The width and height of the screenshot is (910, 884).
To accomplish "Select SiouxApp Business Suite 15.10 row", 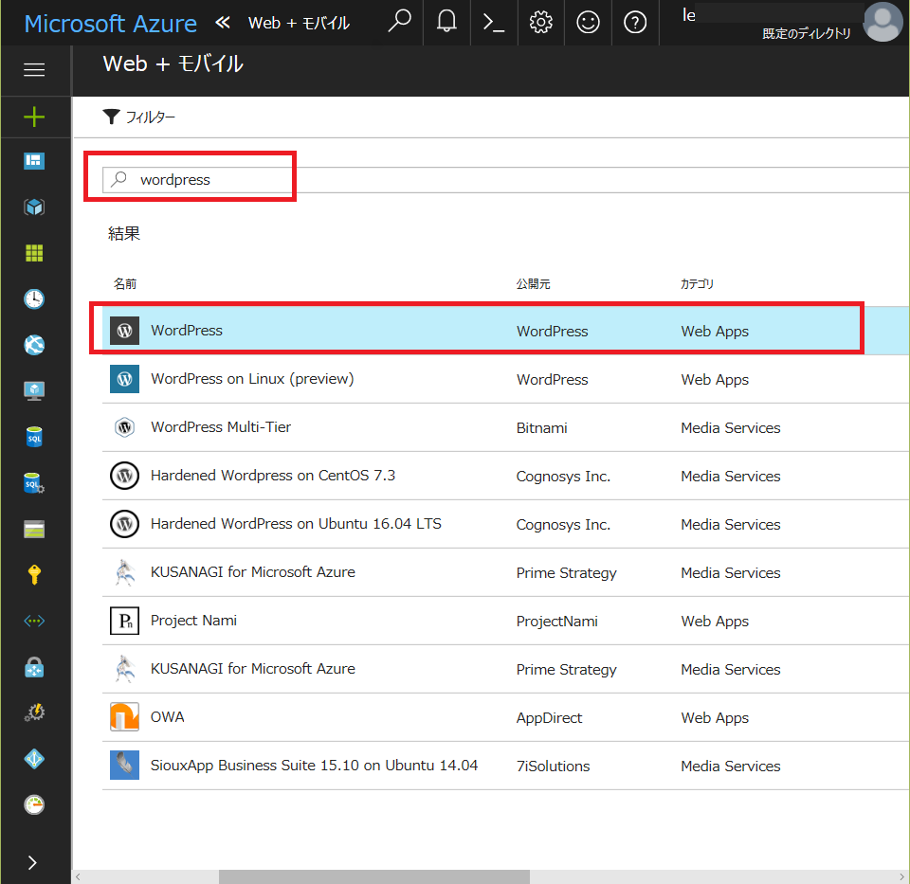I will point(505,766).
